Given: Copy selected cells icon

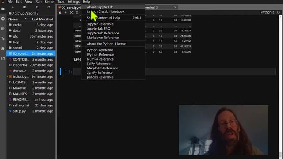Looking at the screenshot, I should tap(77, 13).
